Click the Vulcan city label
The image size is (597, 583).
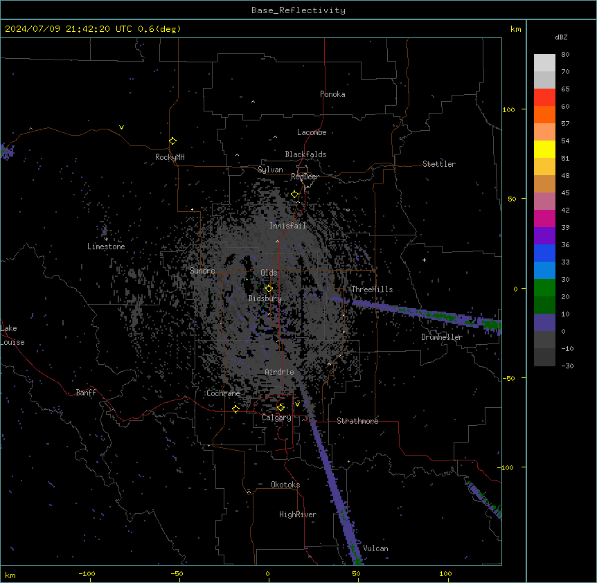(x=375, y=548)
